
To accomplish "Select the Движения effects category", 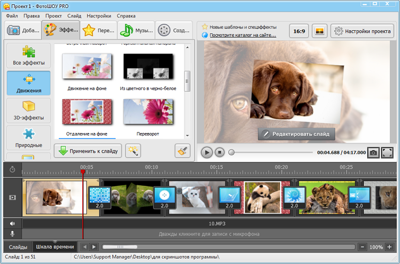I will pyautogui.click(x=29, y=83).
